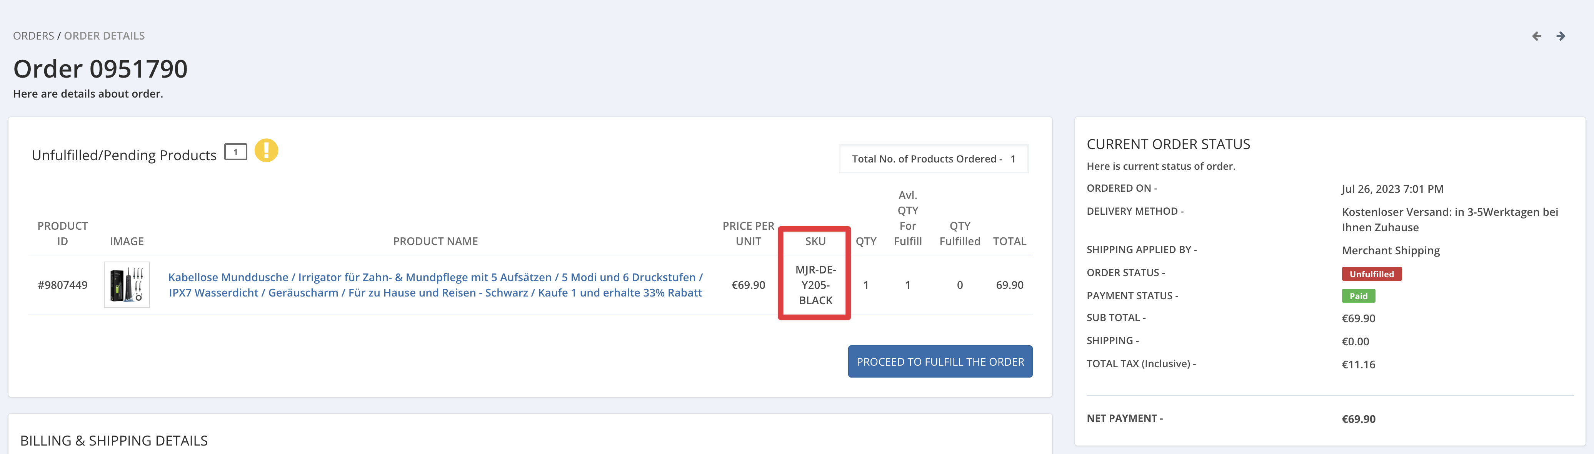Select the MJR-DE-Y205-BLACK SKU value

(x=815, y=285)
